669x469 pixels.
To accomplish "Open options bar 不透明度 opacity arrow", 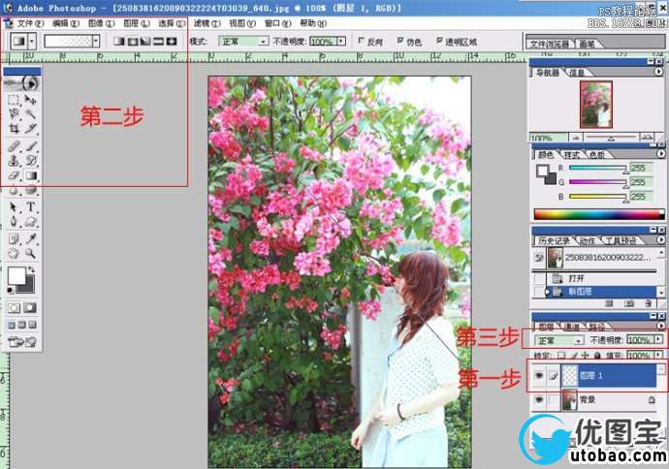I will (341, 42).
